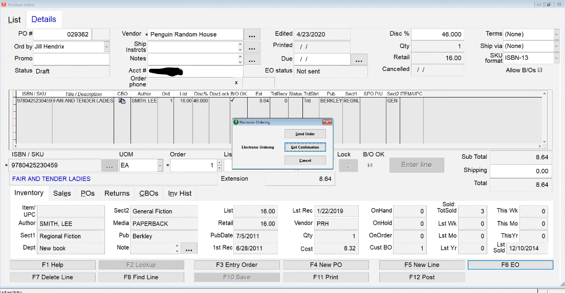Select ISBN cell 9780425230459 in grid

coord(35,101)
